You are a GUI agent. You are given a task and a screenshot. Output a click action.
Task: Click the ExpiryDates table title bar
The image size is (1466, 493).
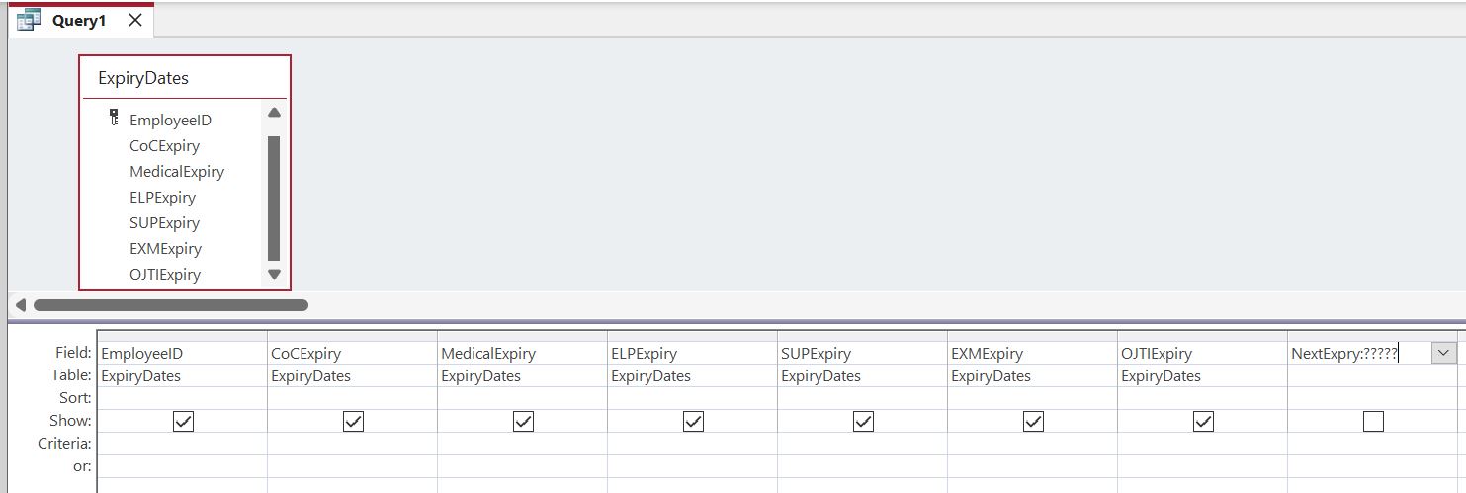coord(185,77)
